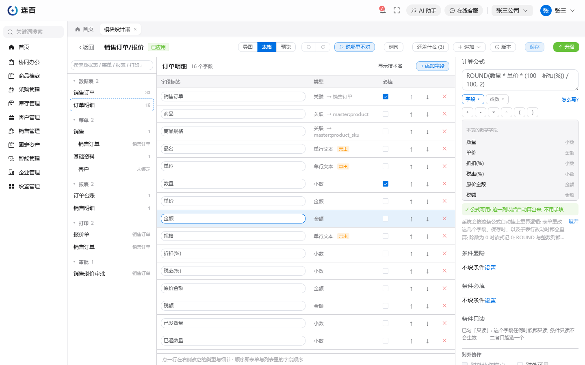Move 单位 field up
585x365 pixels.
(x=411, y=166)
